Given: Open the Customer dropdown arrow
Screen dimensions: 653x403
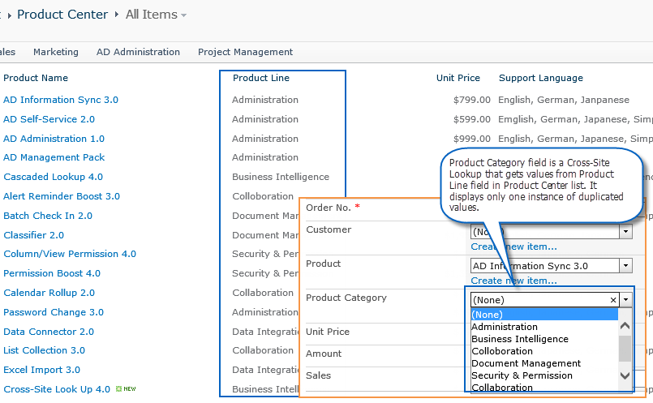Looking at the screenshot, I should point(625,232).
